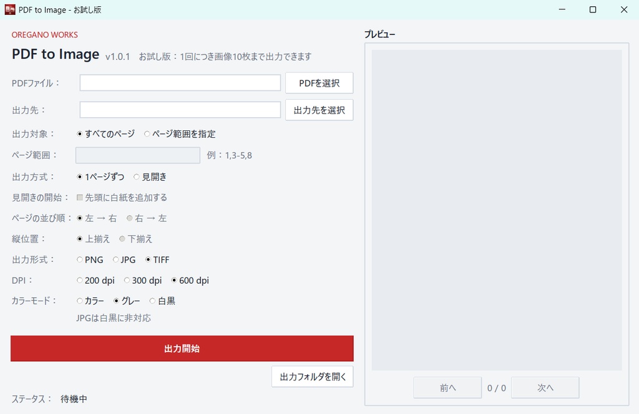Click the 0 / 0 page counter
Image resolution: width=639 pixels, height=414 pixels.
[x=496, y=388]
